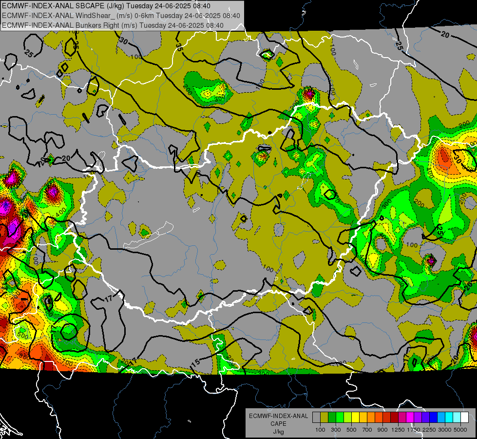477x439 pixels.
Task: Choose the light blue swatch before 3000
Action: tap(441, 418)
